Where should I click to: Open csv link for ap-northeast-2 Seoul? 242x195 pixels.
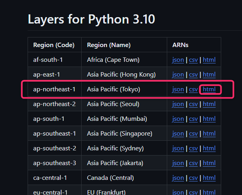193,104
